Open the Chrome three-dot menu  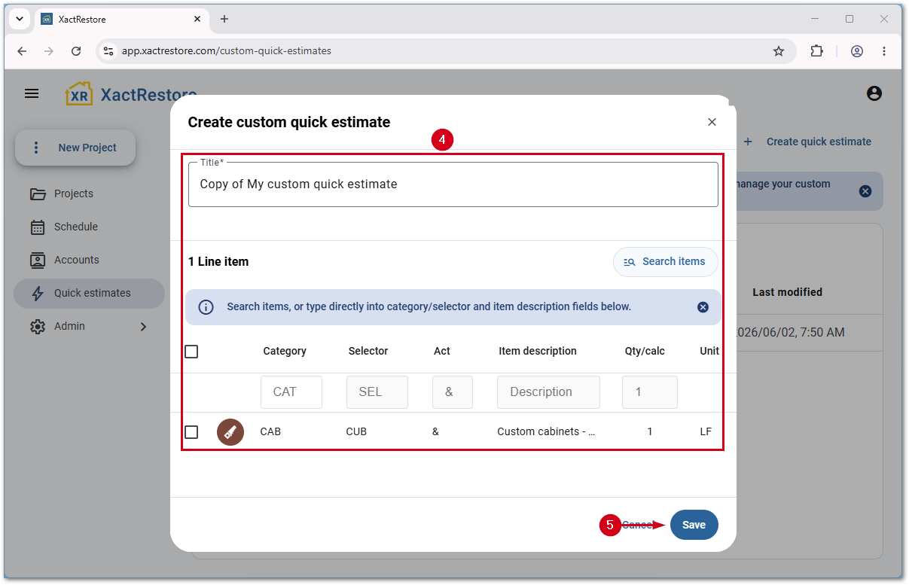coord(884,51)
